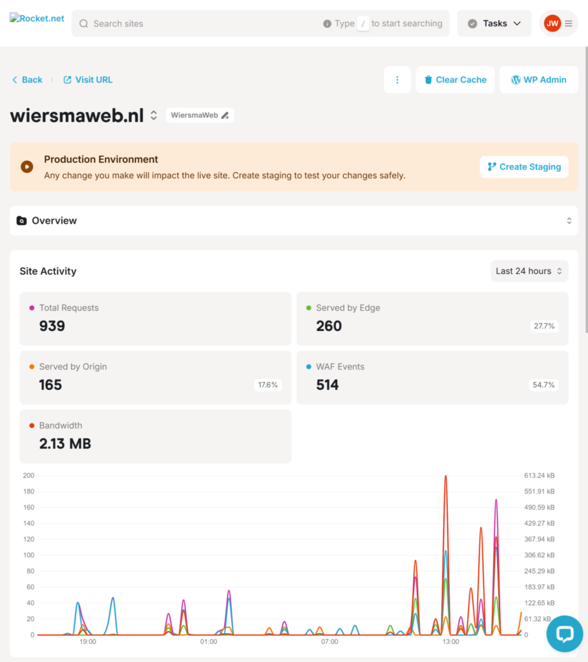Click into the Search sites field

[198, 24]
